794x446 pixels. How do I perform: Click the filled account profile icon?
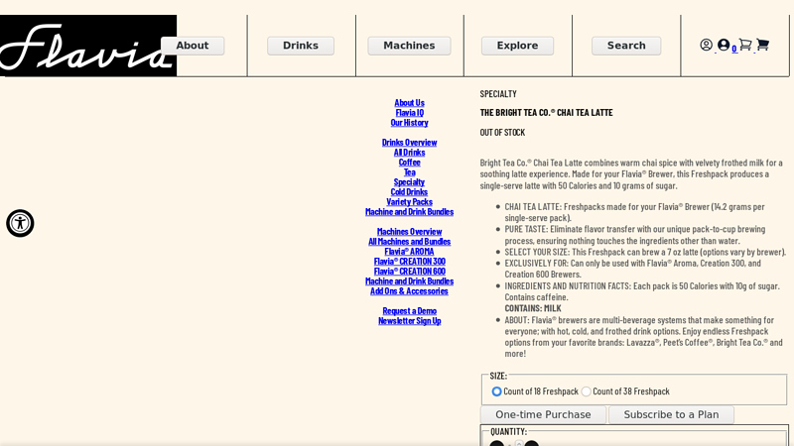pyautogui.click(x=724, y=45)
